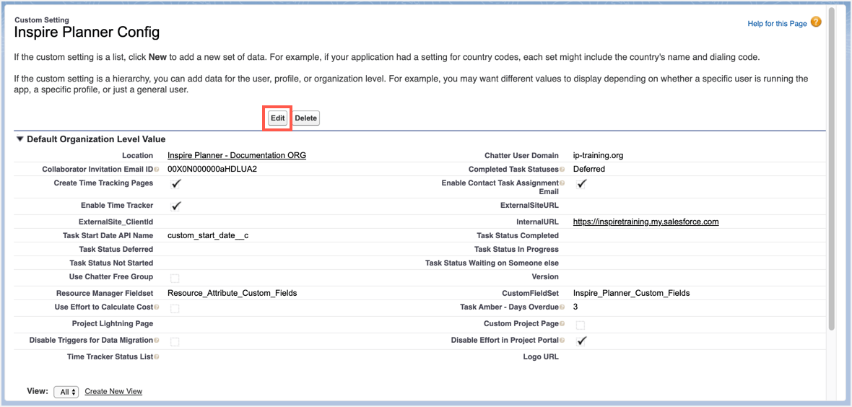The image size is (852, 407).
Task: Select the value Resource_Attribute_Custom_Fields
Action: [232, 293]
